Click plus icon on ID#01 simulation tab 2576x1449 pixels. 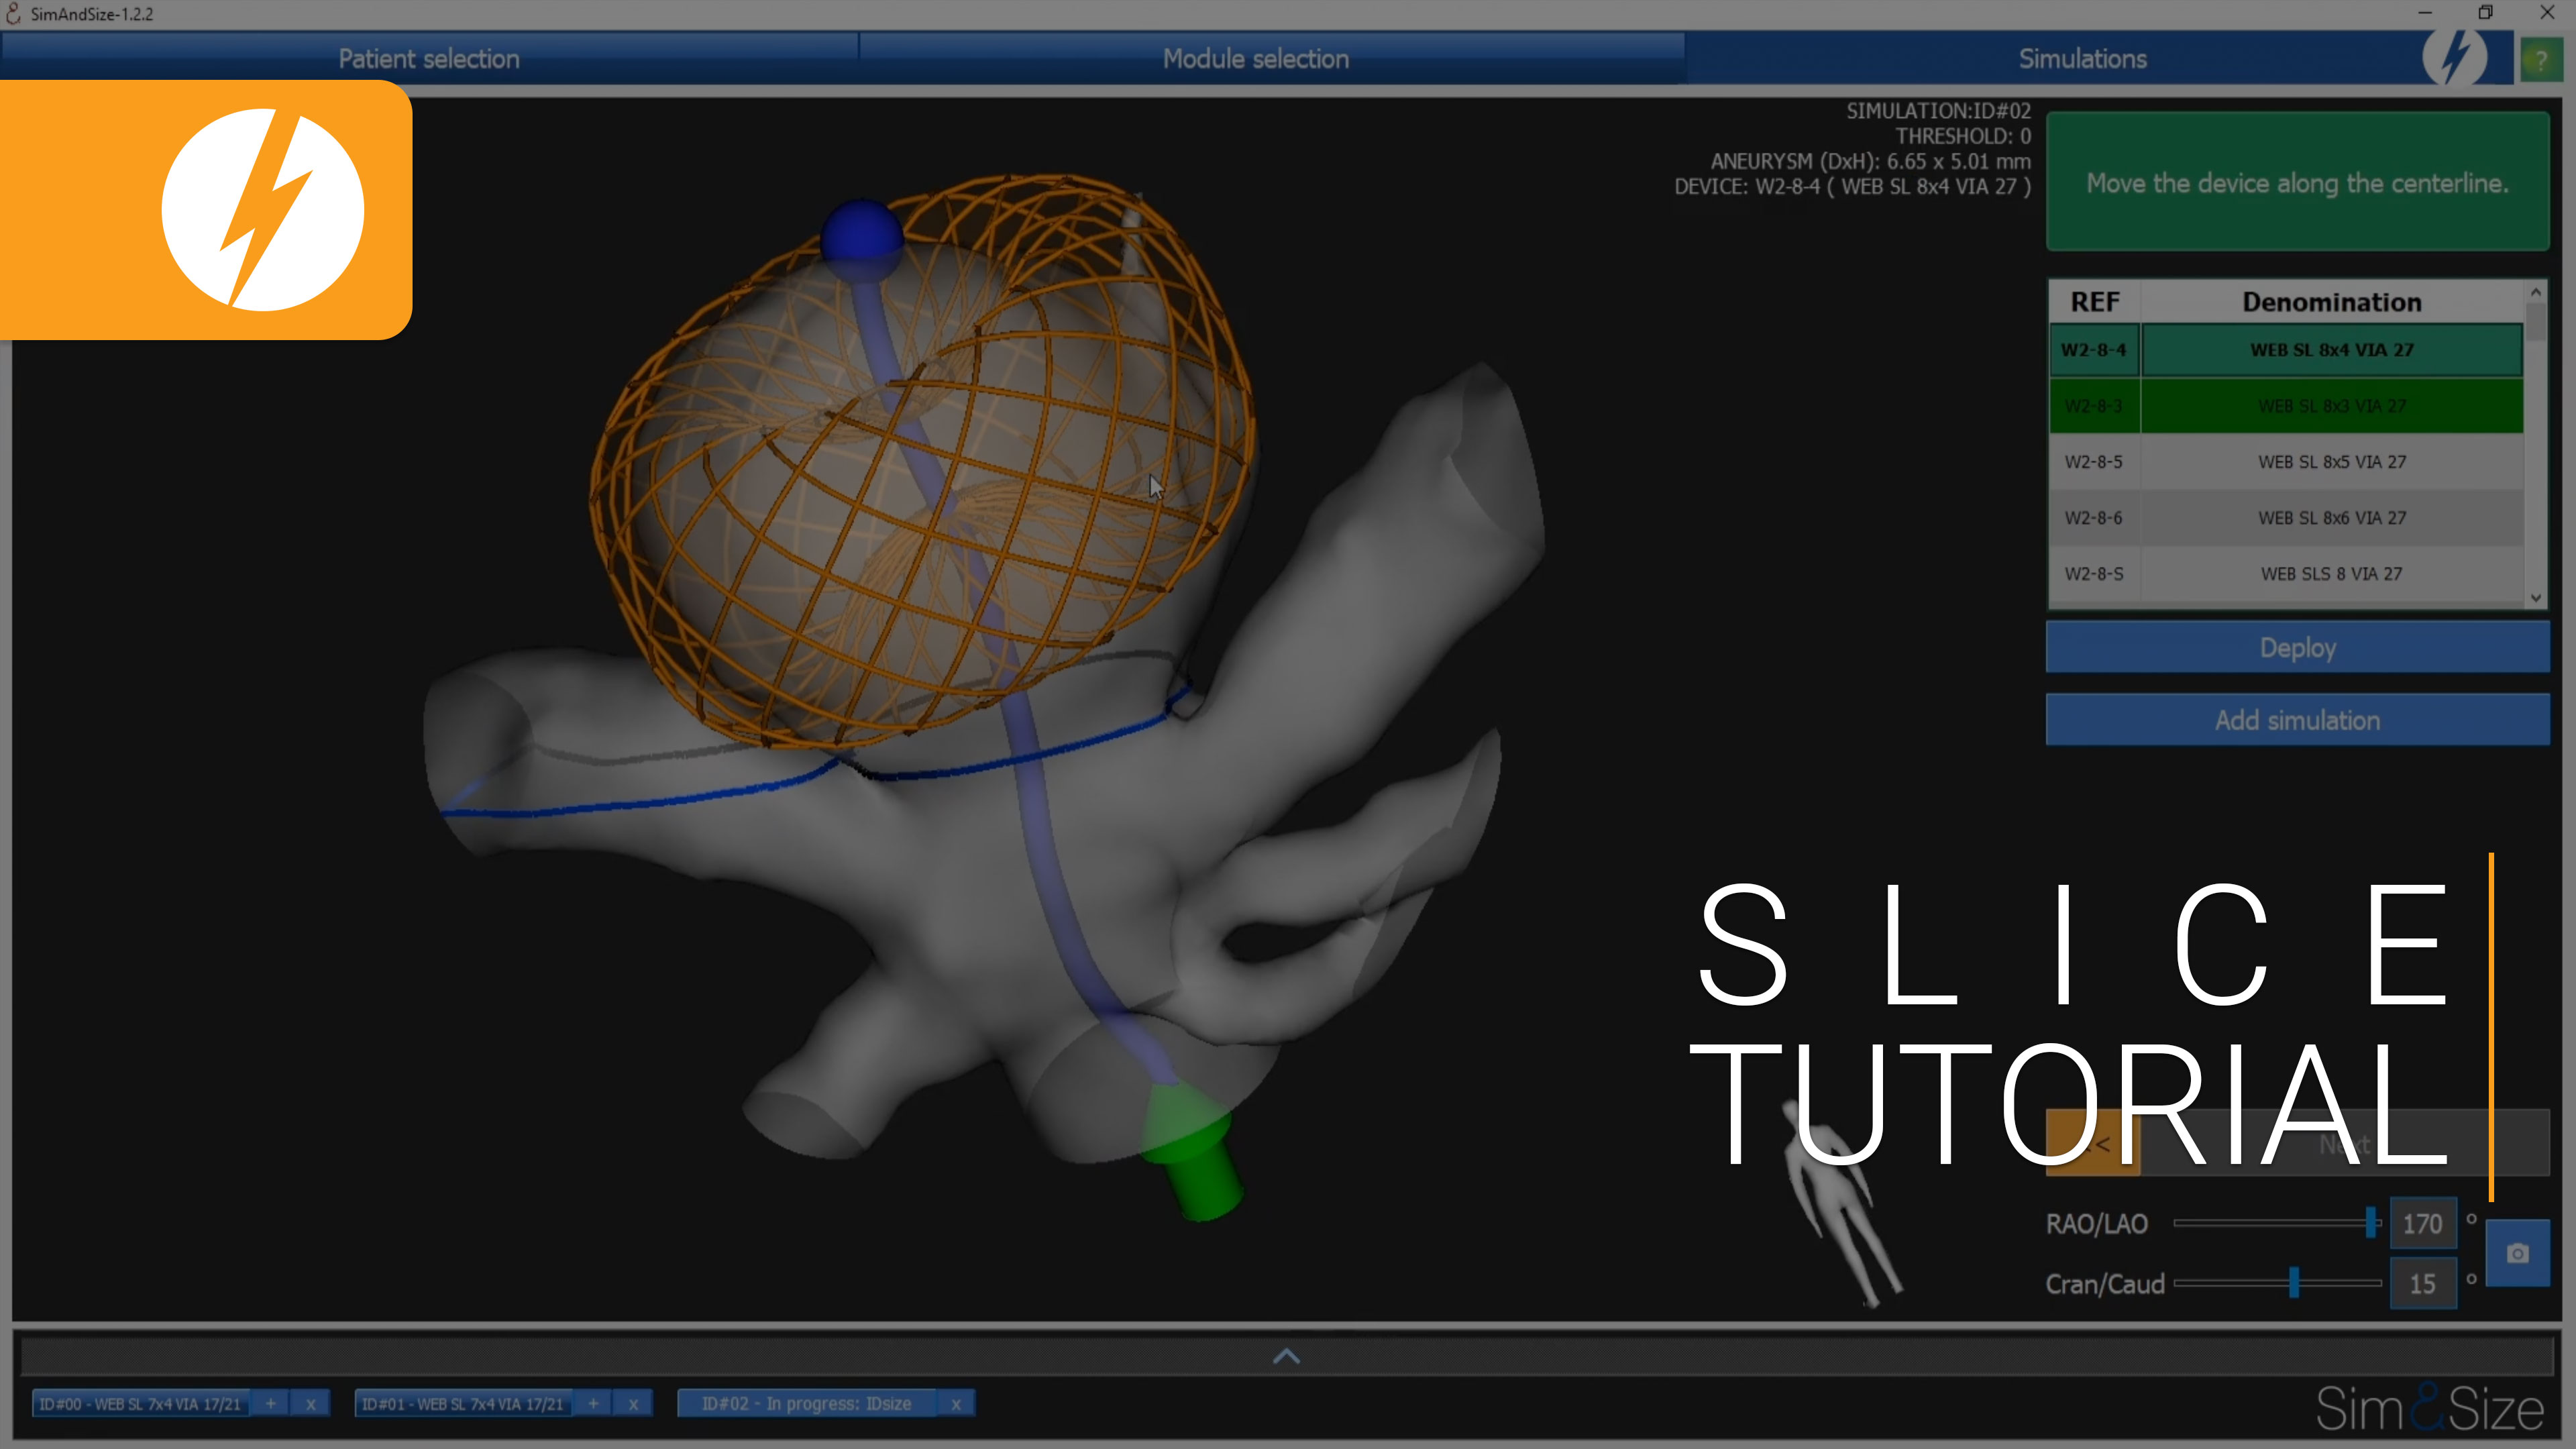(593, 1404)
